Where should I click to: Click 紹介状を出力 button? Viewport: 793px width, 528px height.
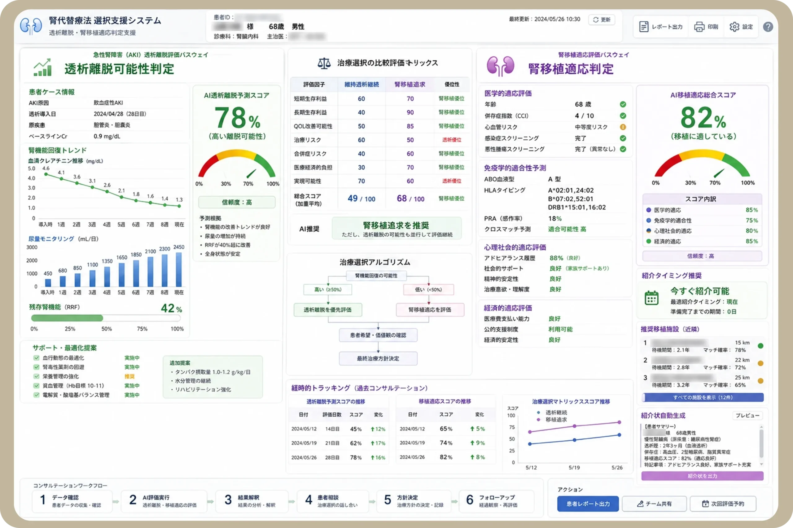pos(703,476)
